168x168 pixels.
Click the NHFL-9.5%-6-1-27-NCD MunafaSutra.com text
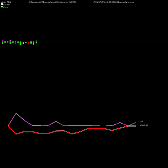(114, 2)
